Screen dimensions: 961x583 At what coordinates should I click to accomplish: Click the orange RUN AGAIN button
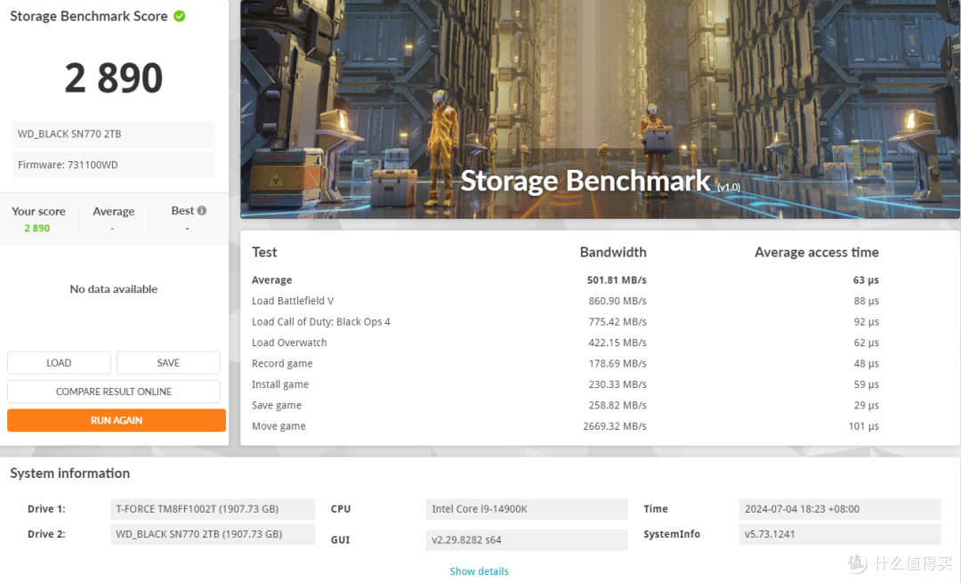tap(117, 420)
